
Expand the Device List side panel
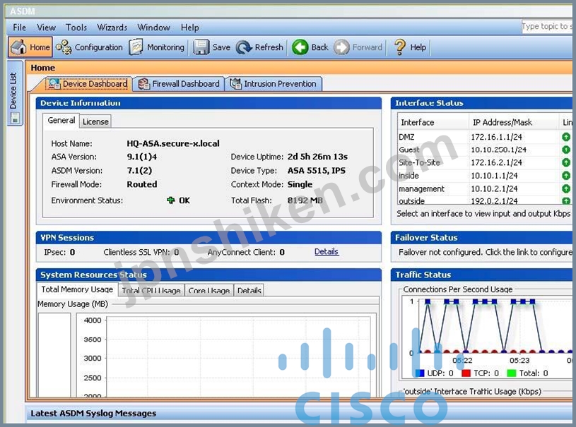pos(15,93)
